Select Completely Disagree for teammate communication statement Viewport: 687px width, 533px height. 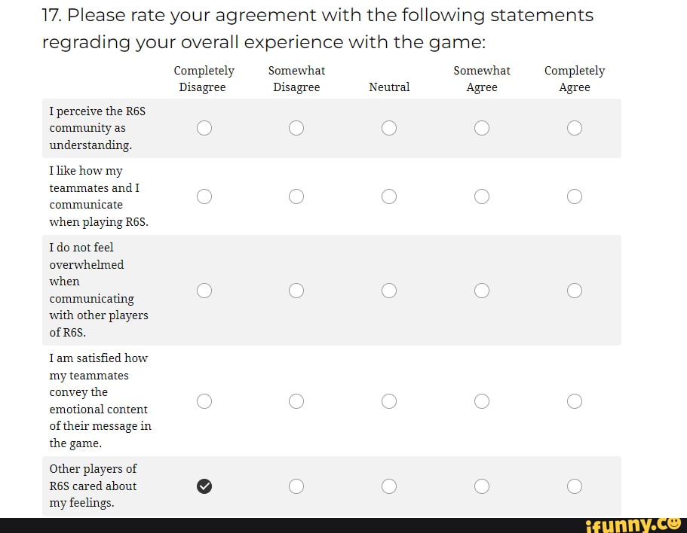tap(204, 196)
